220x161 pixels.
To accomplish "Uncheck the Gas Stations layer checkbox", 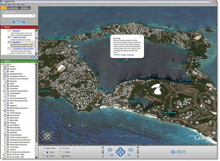I will (x=5, y=125).
